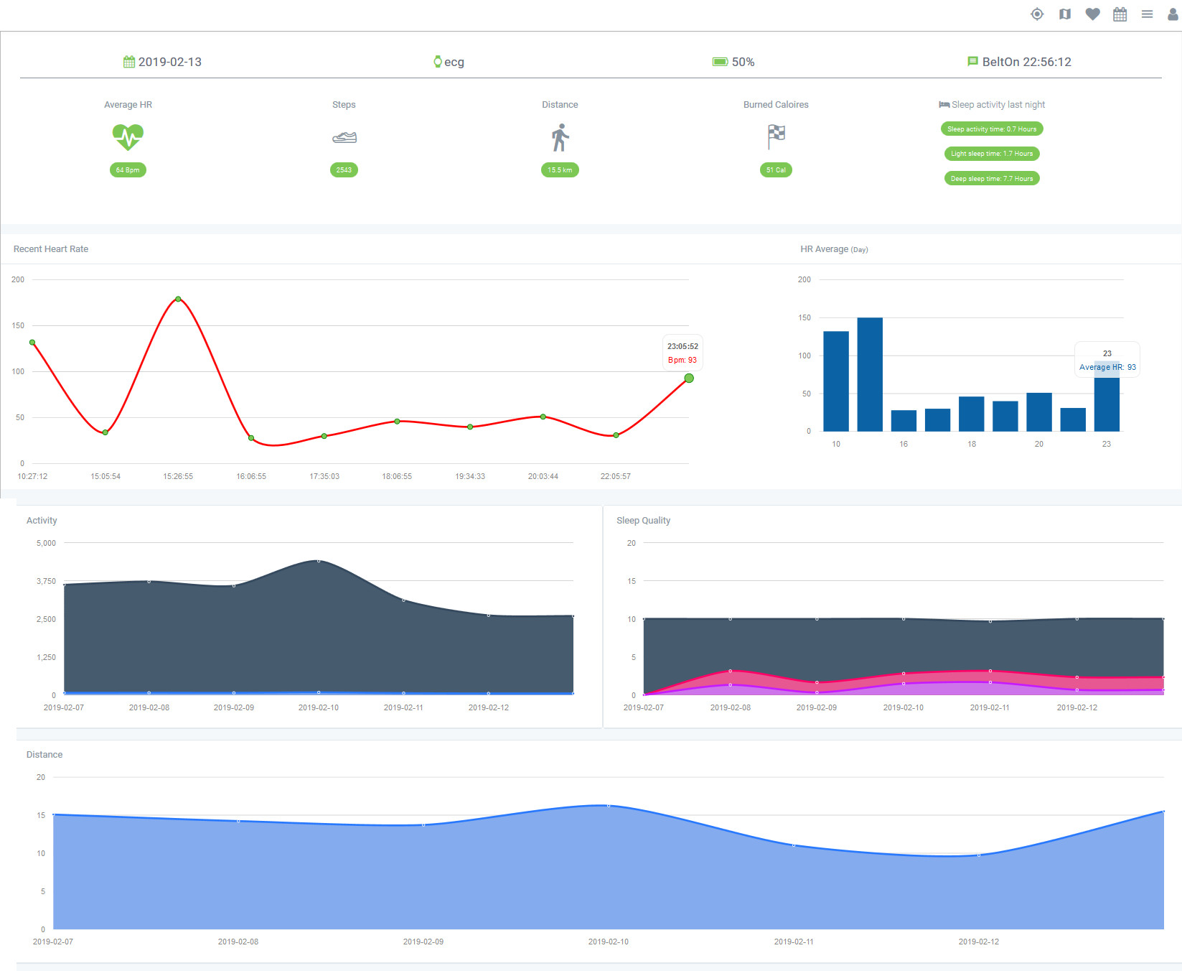
Task: Click the Sleep Quality chart heading
Action: click(643, 521)
